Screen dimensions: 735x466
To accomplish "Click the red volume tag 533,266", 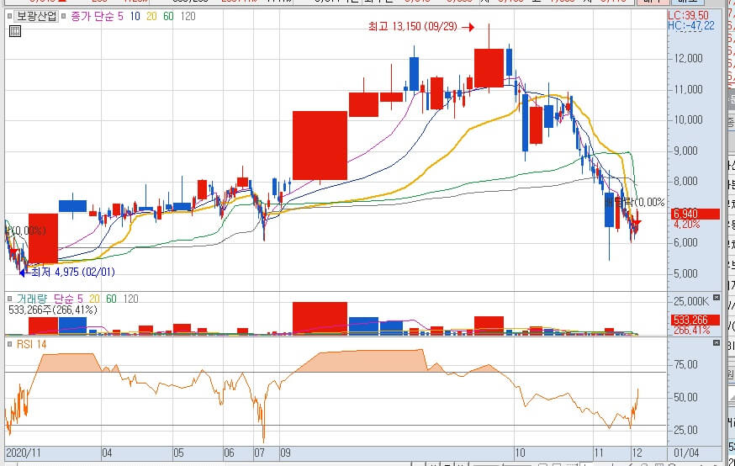I will pos(695,320).
